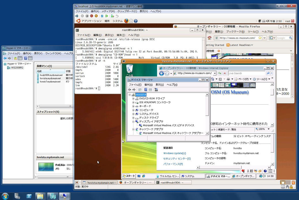Click the IE Back button in the Vista window
299x200 pixels.
[161, 73]
